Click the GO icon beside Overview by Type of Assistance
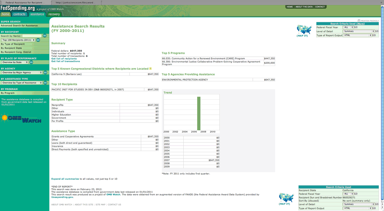Image resolution: width=384 pixels, height=211 pixels. click(x=45, y=83)
